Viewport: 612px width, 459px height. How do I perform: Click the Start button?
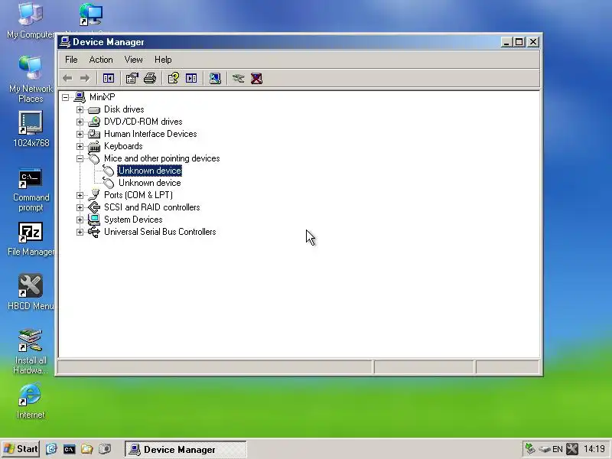[x=21, y=449]
